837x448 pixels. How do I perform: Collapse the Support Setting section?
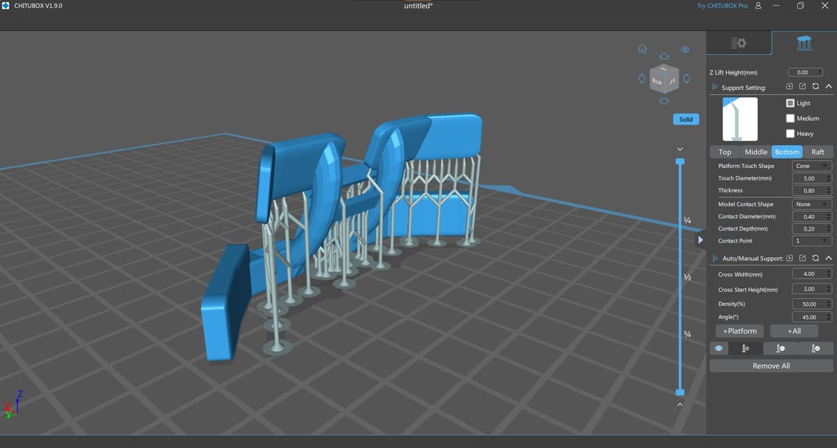(x=828, y=87)
